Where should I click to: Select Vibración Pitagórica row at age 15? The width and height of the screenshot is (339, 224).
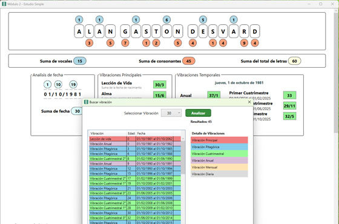tap(135, 174)
